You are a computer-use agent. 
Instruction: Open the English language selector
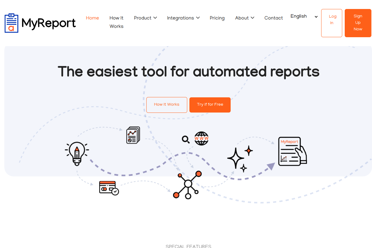click(x=304, y=16)
